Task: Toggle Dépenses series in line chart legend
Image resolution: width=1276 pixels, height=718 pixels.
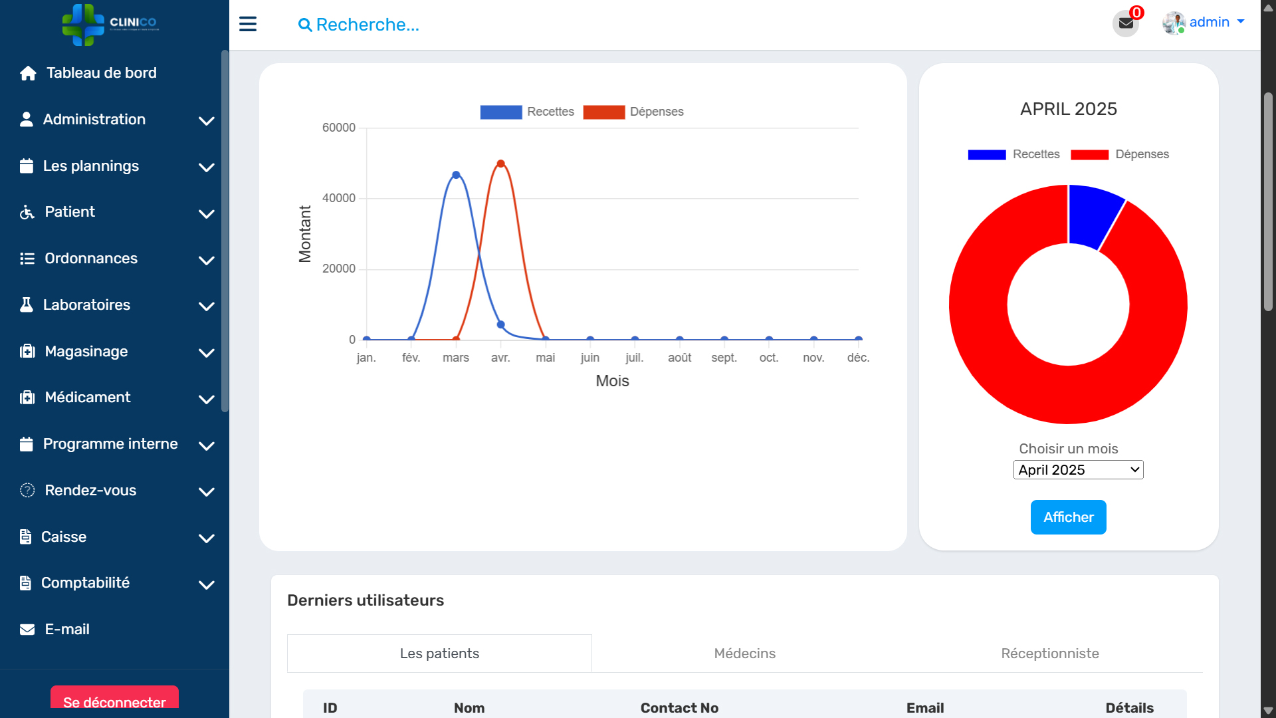Action: point(633,112)
